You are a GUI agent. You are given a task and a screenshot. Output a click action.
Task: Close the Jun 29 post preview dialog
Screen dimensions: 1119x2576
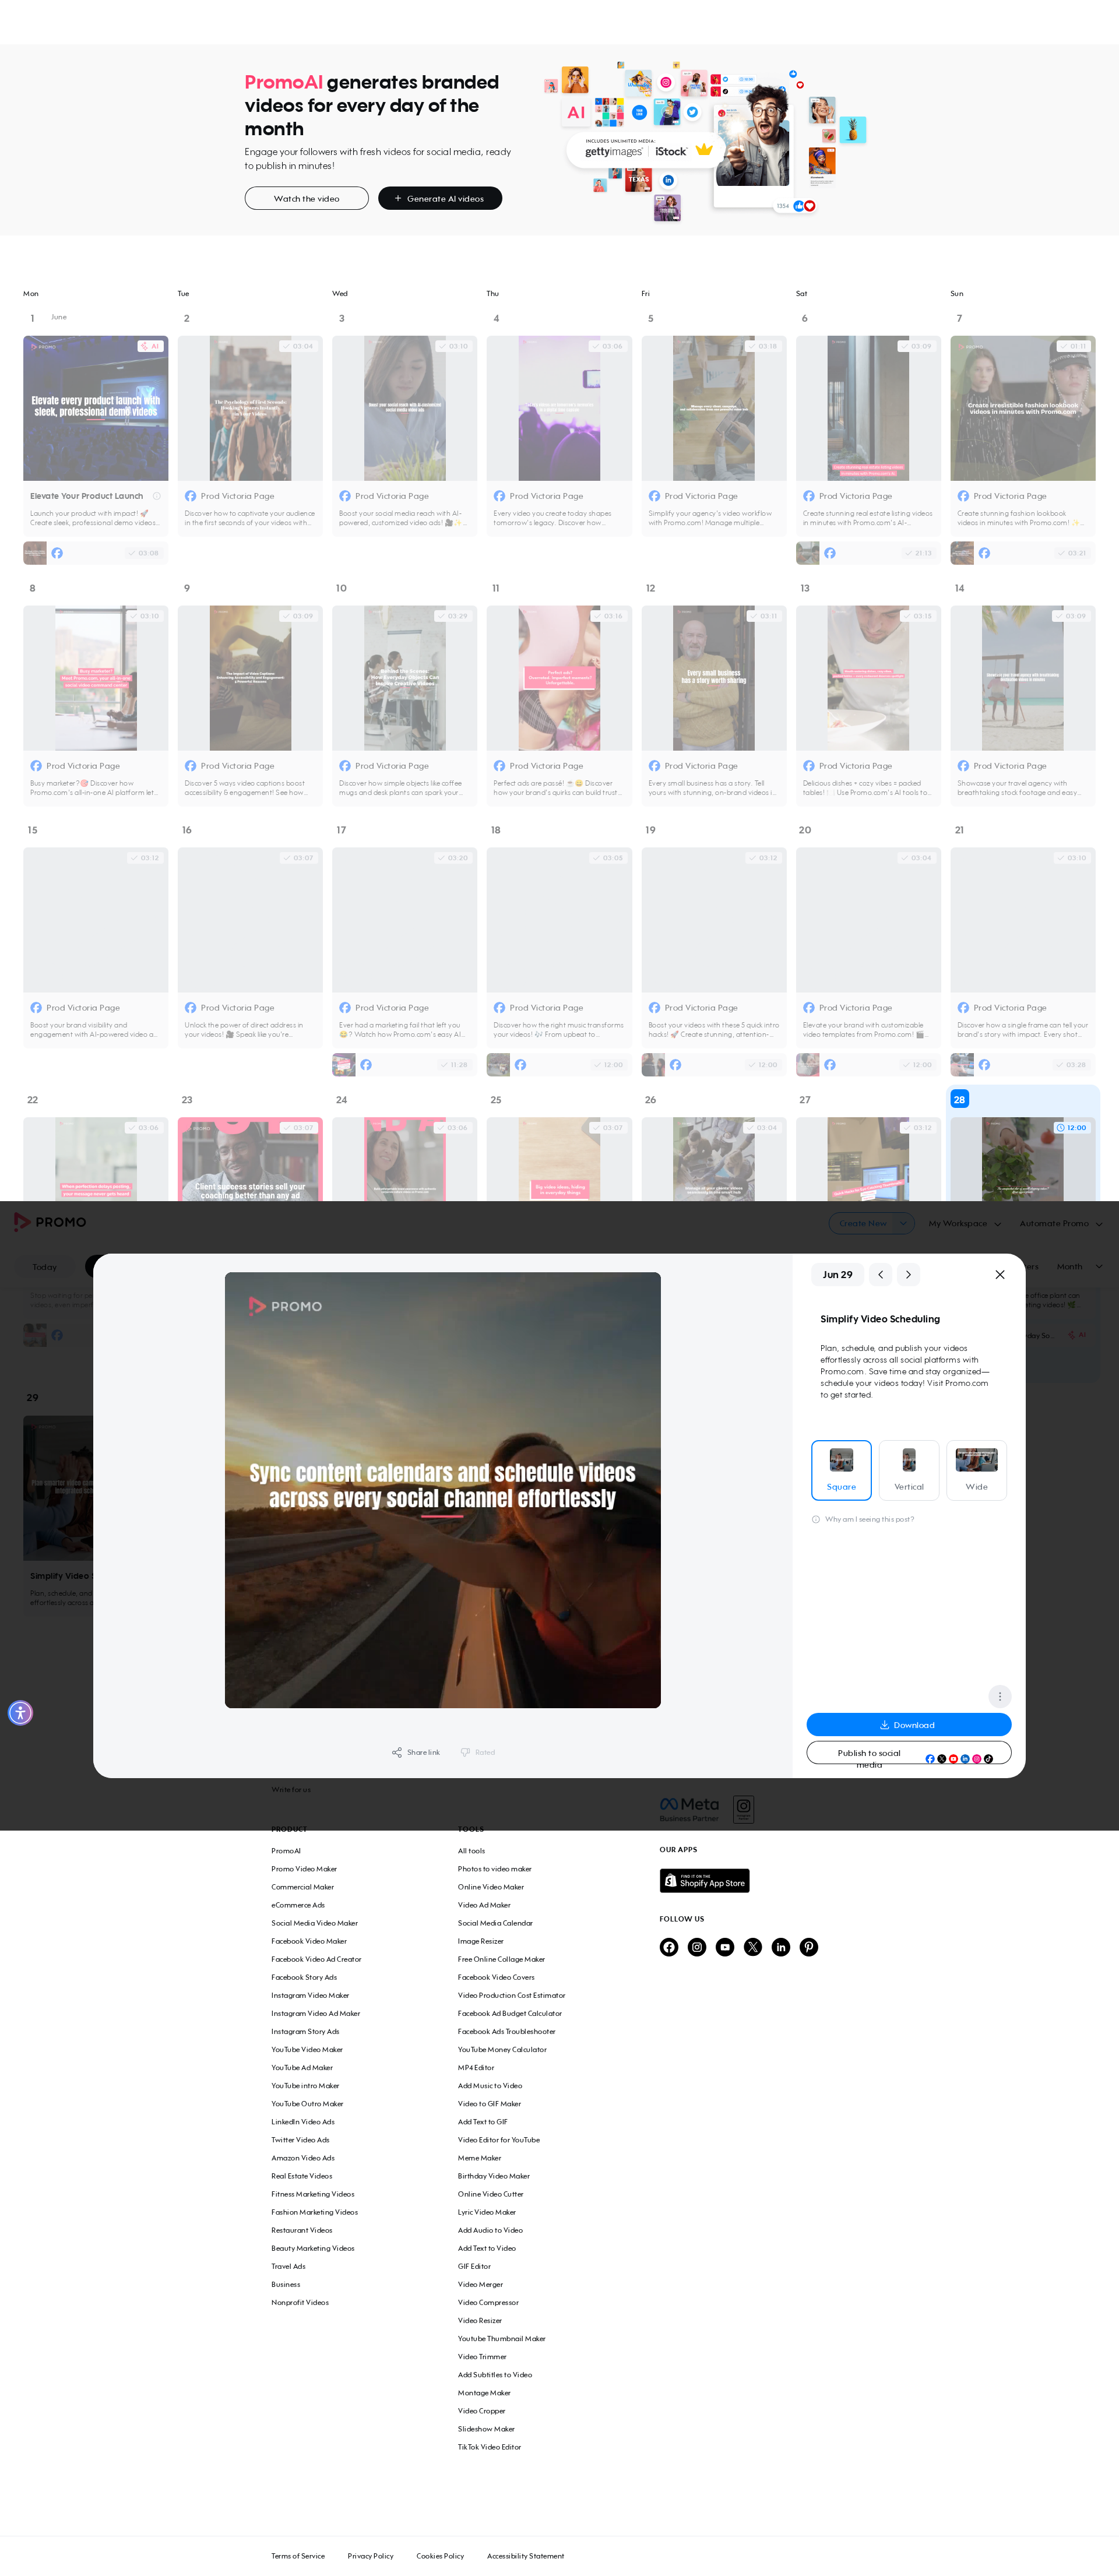[1000, 1274]
